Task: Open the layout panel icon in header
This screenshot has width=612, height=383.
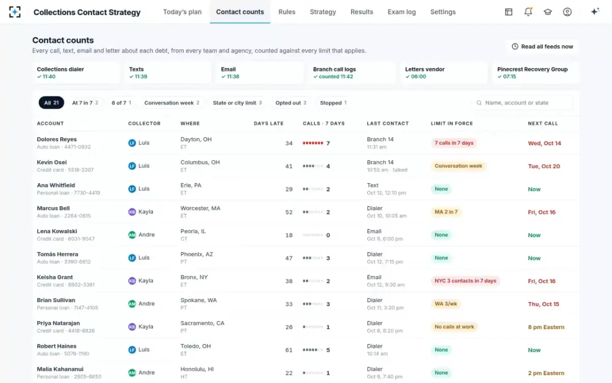Action: pyautogui.click(x=508, y=12)
